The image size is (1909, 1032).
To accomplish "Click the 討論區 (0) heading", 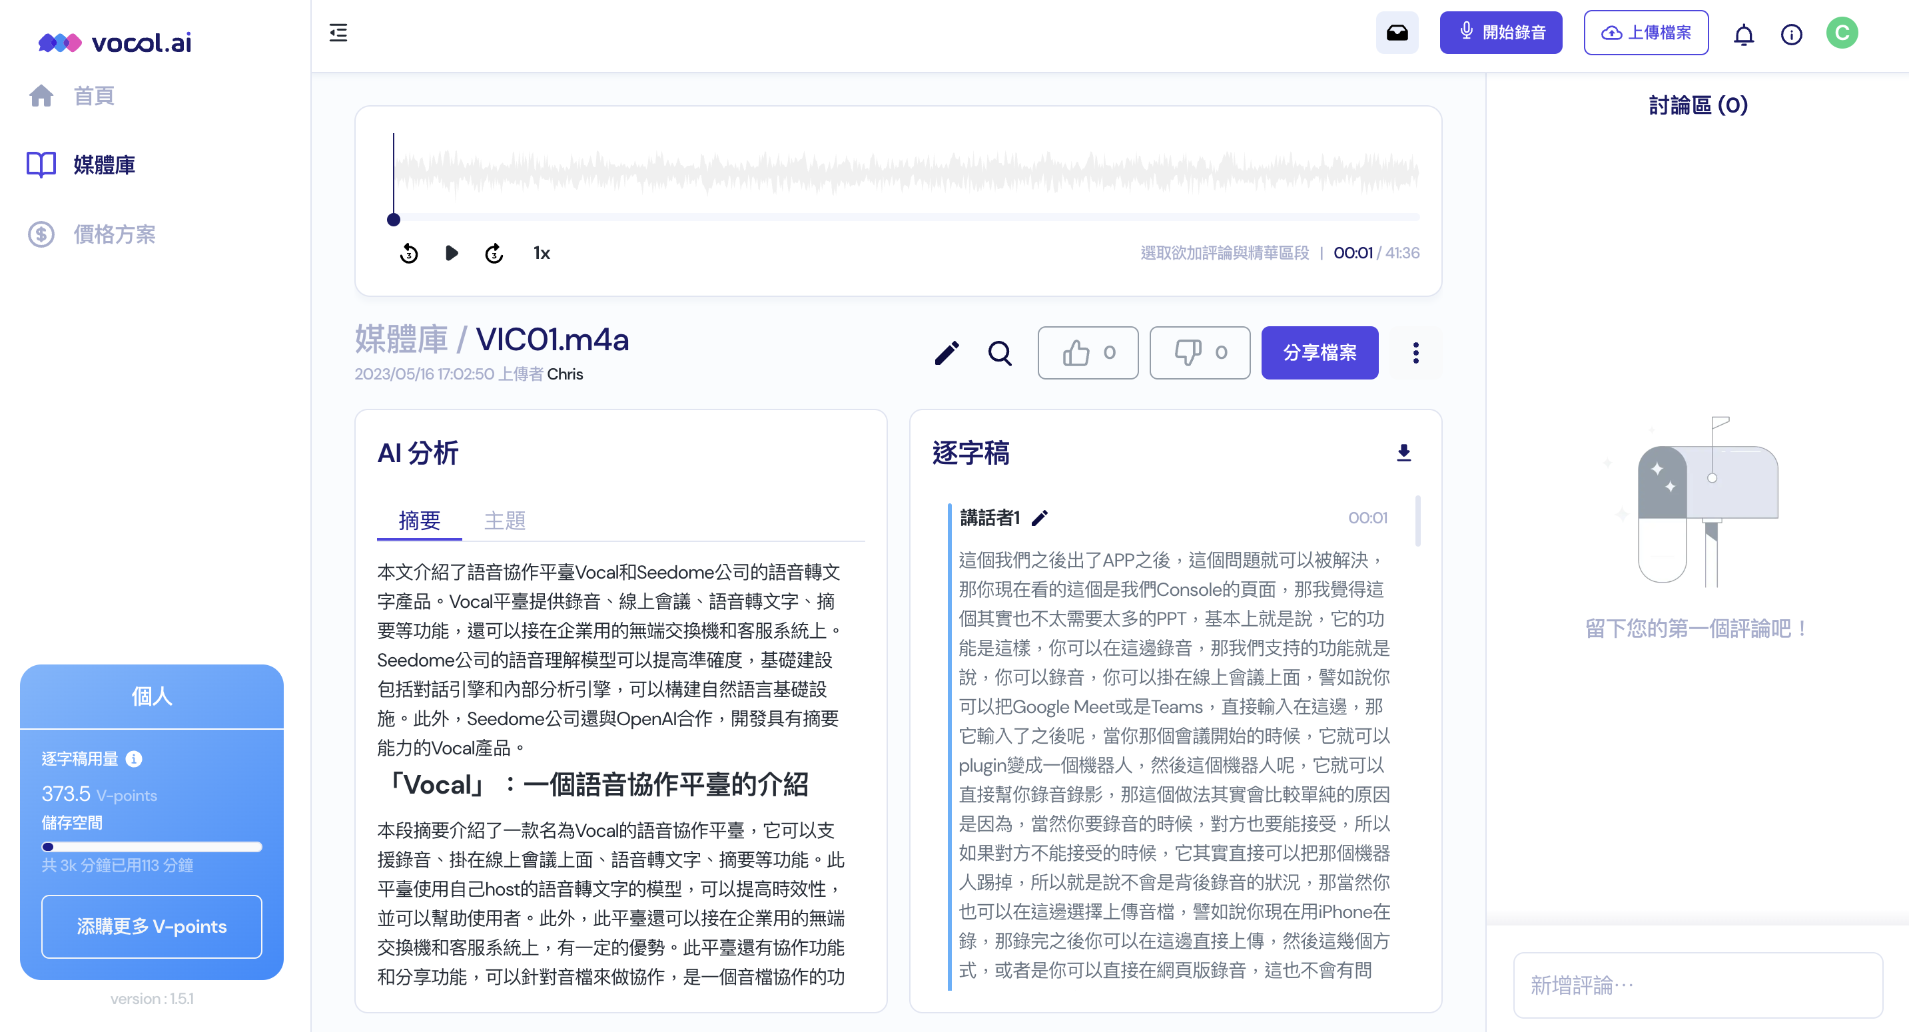I will pos(1698,105).
